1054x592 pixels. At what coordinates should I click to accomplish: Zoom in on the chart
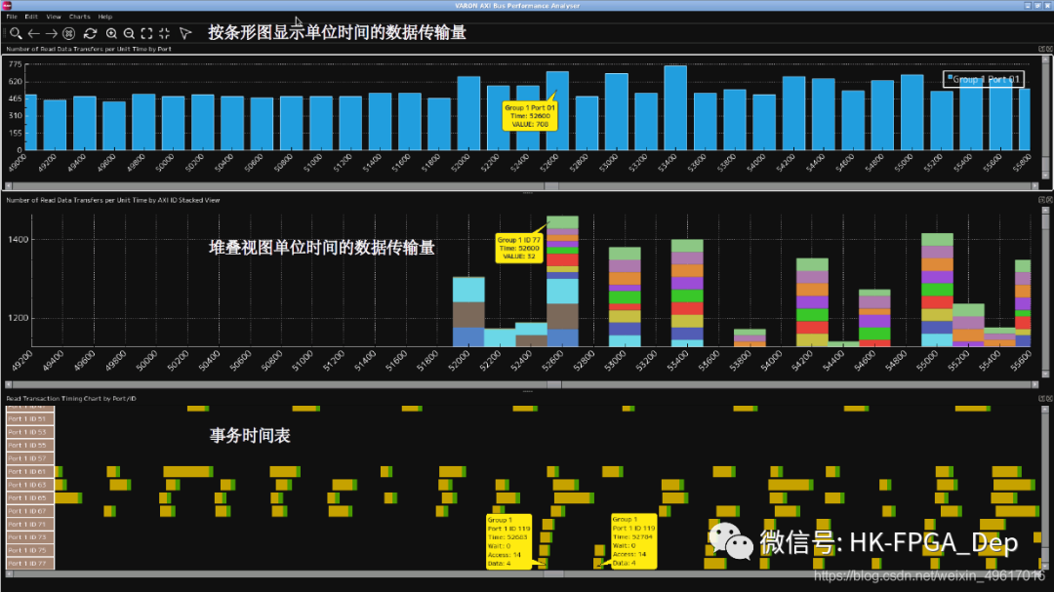click(x=111, y=32)
